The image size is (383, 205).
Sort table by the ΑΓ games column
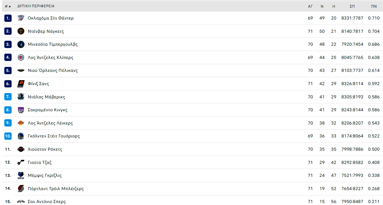(x=310, y=6)
